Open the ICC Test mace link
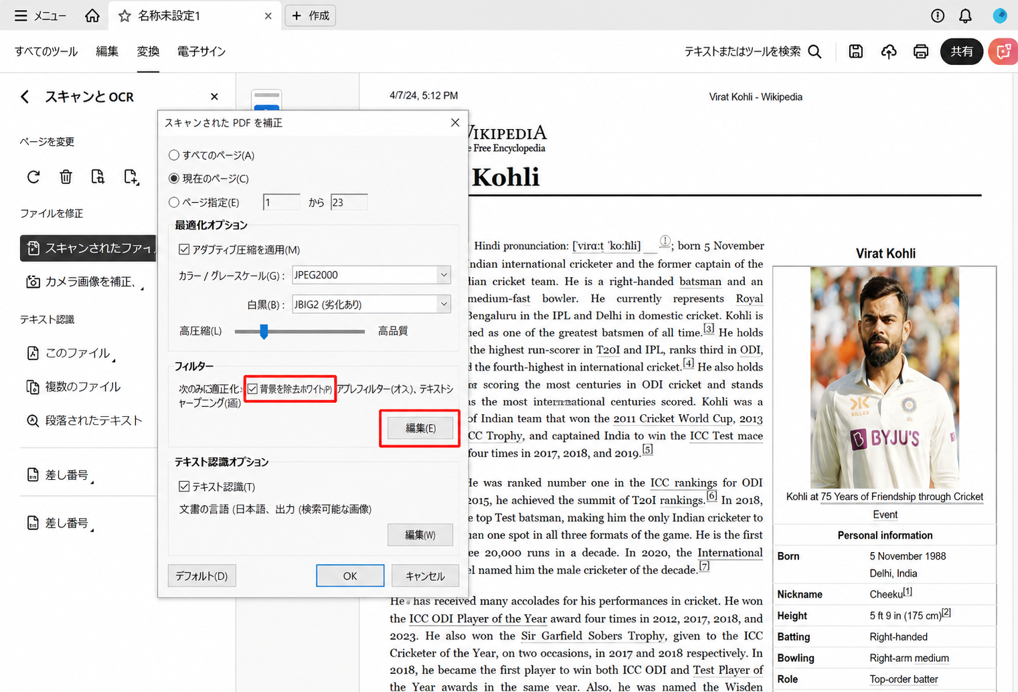This screenshot has height=692, width=1018. click(726, 436)
